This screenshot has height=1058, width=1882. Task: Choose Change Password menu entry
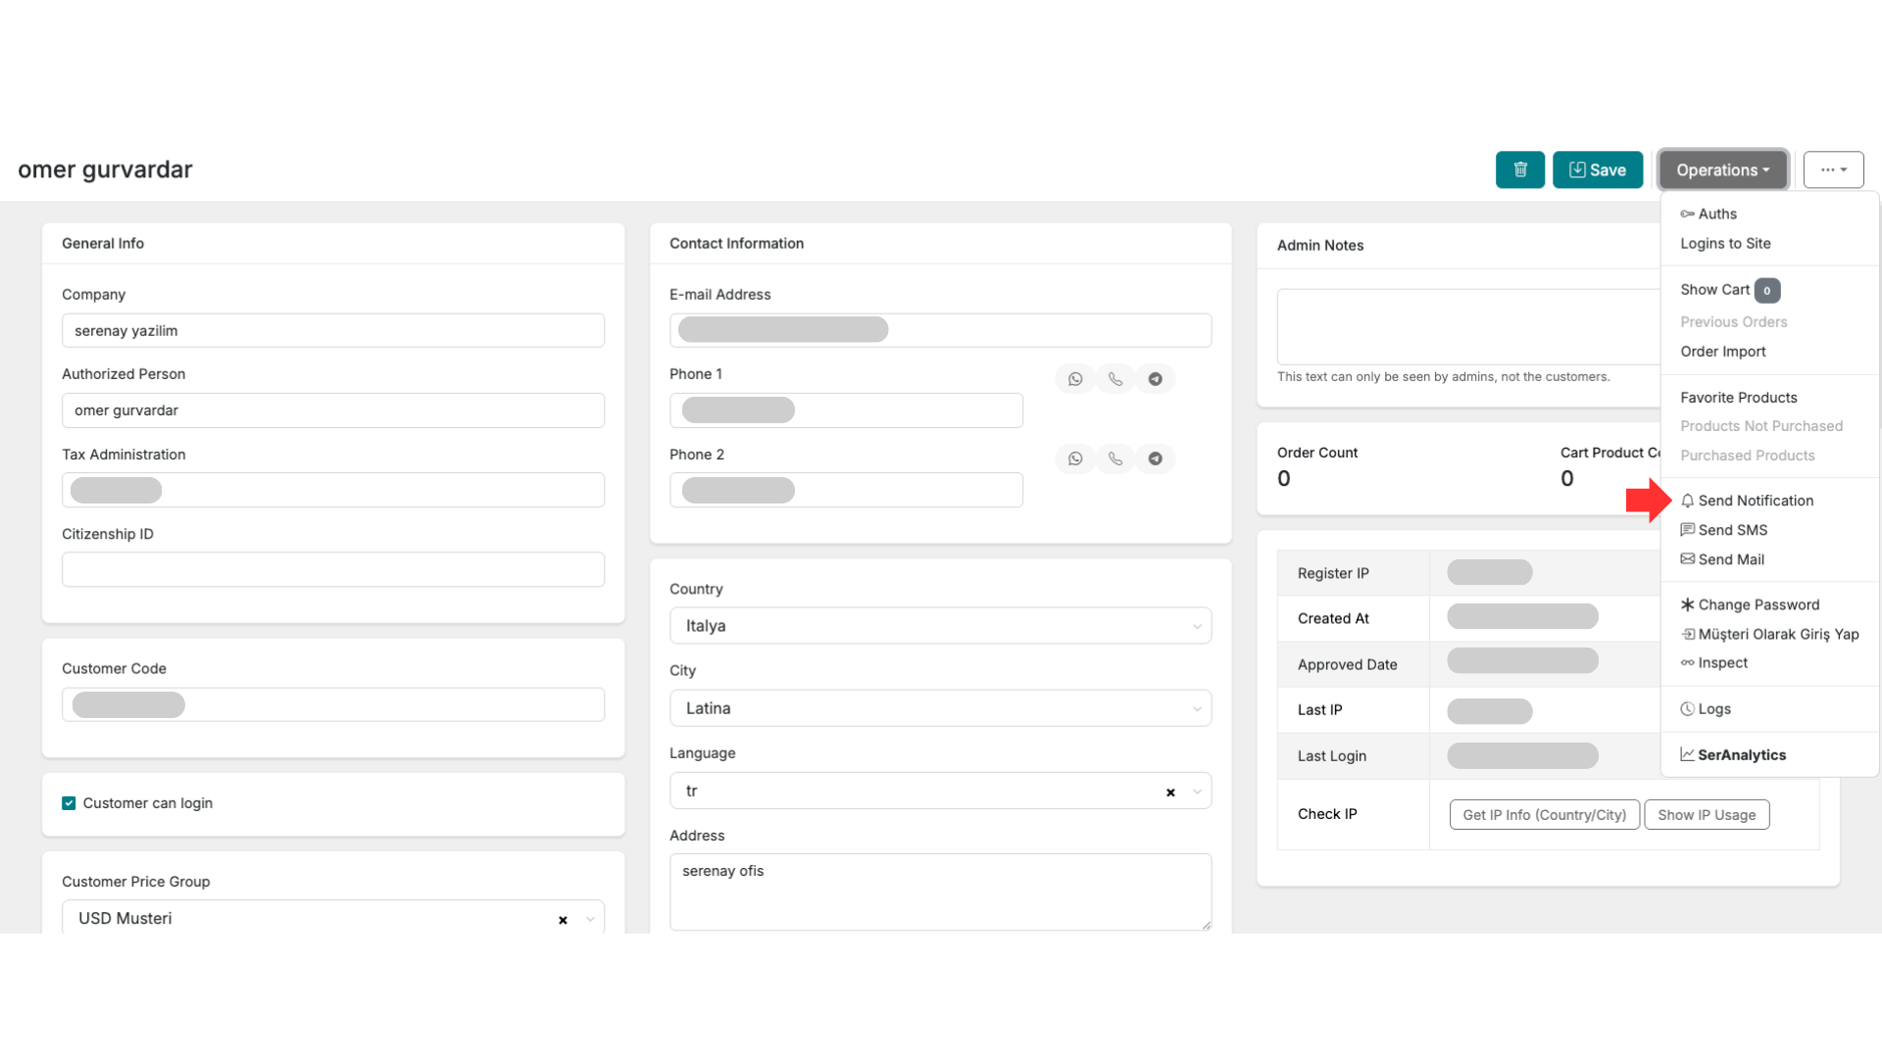1758,604
